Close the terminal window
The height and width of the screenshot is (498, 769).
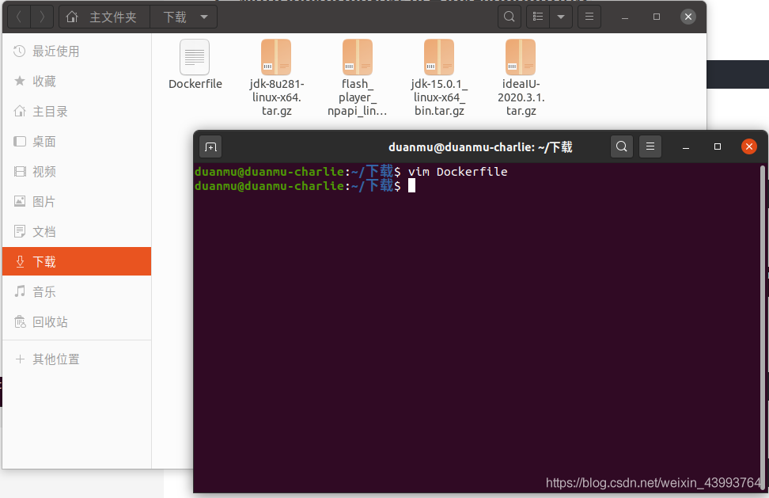tap(749, 146)
